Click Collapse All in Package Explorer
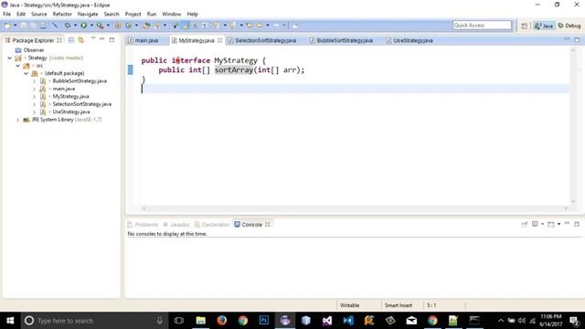Image resolution: width=585 pixels, height=329 pixels. pos(71,40)
